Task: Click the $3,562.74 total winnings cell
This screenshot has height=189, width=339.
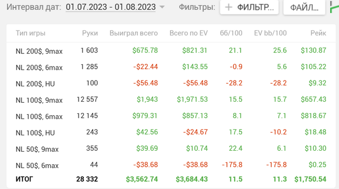Action: 142,179
